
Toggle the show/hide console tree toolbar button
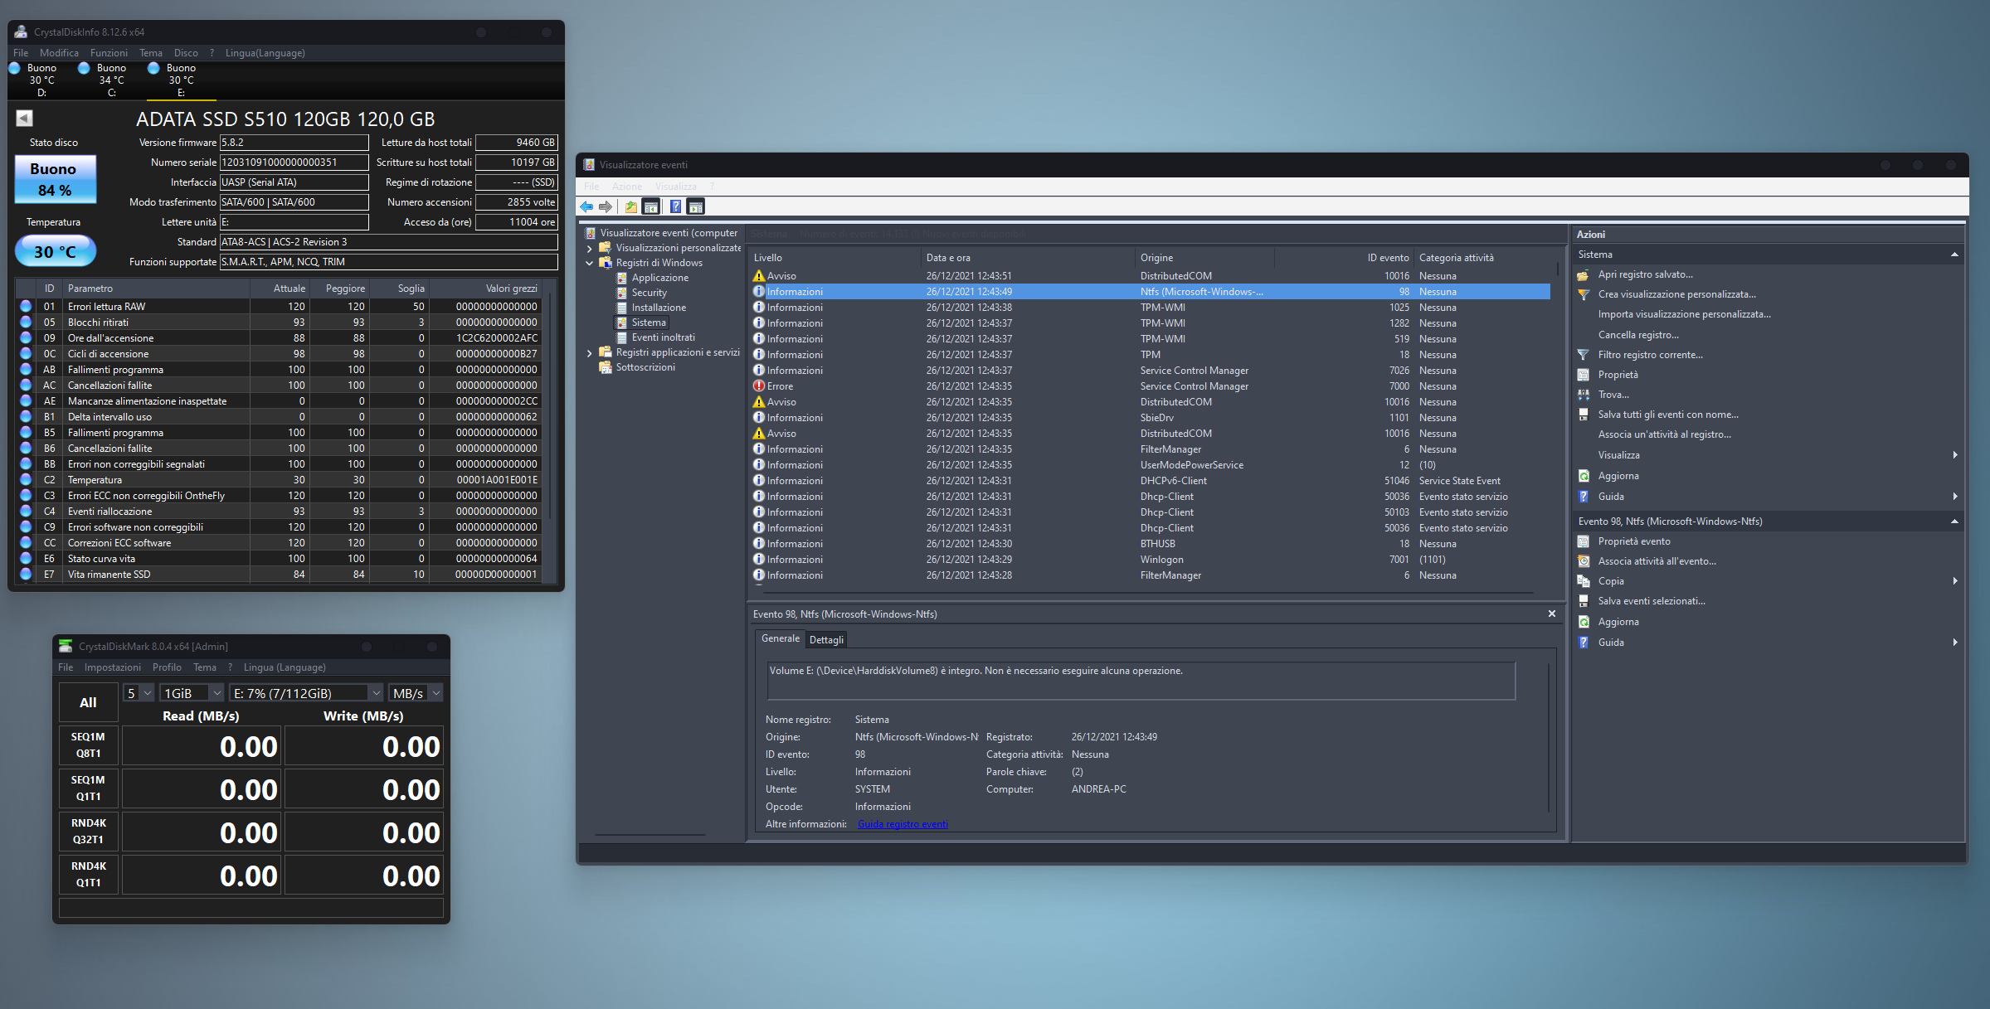[x=651, y=207]
